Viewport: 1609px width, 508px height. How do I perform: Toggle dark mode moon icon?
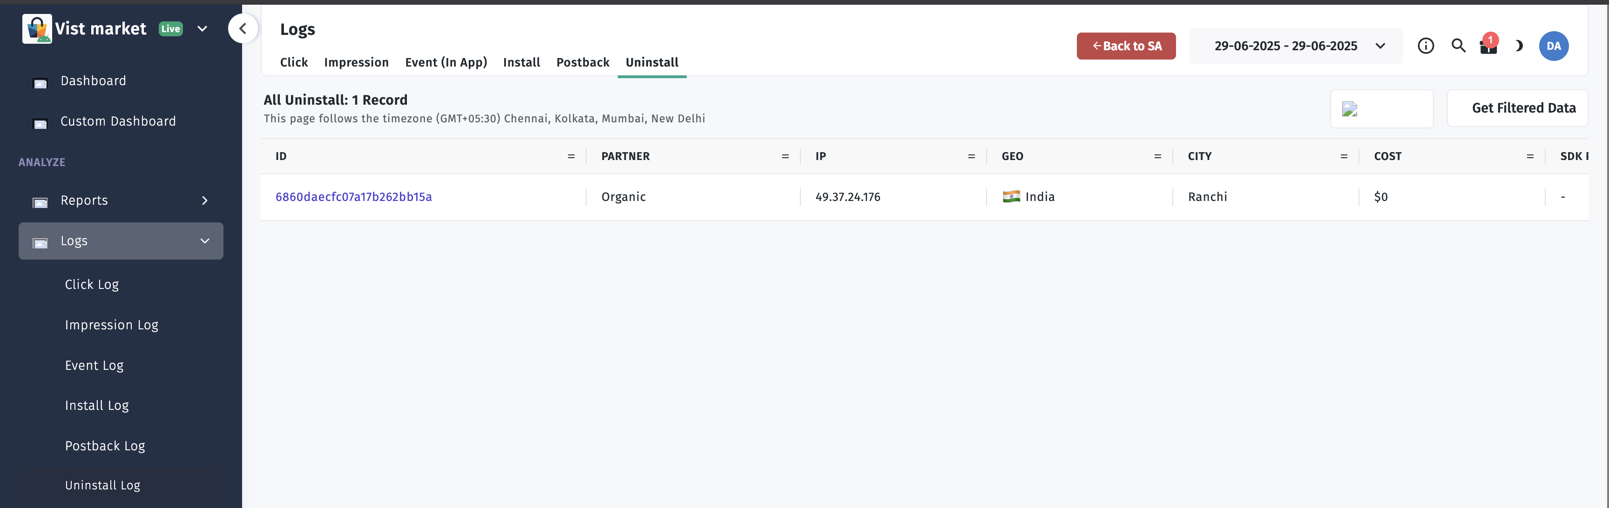pos(1519,46)
